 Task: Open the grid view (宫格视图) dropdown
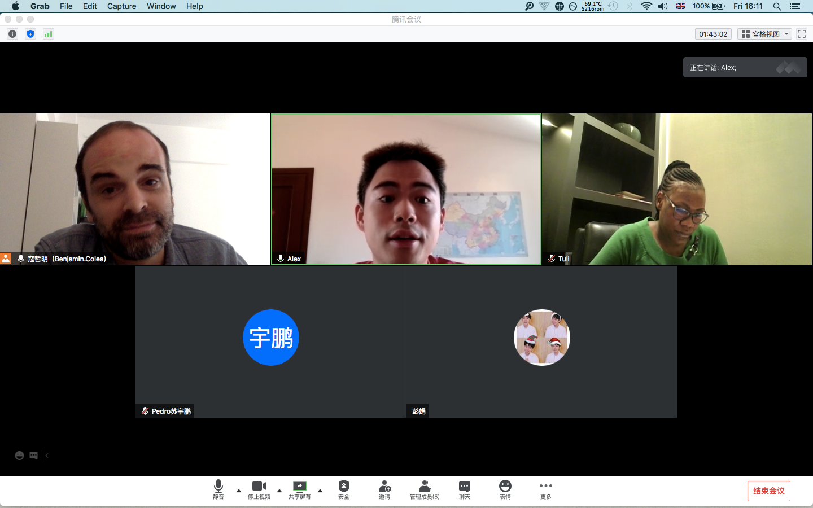click(765, 34)
